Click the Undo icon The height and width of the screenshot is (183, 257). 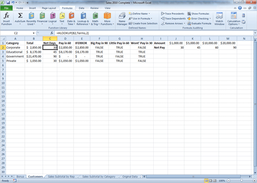click(x=13, y=2)
